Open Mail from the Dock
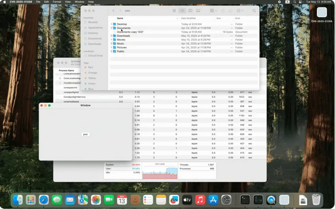 (70, 200)
